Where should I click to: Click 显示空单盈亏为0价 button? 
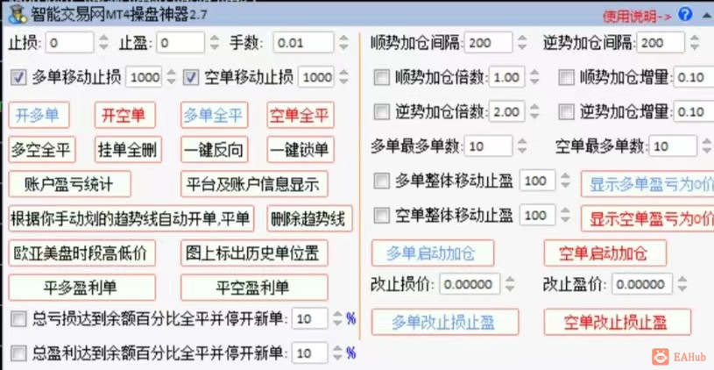pyautogui.click(x=647, y=218)
